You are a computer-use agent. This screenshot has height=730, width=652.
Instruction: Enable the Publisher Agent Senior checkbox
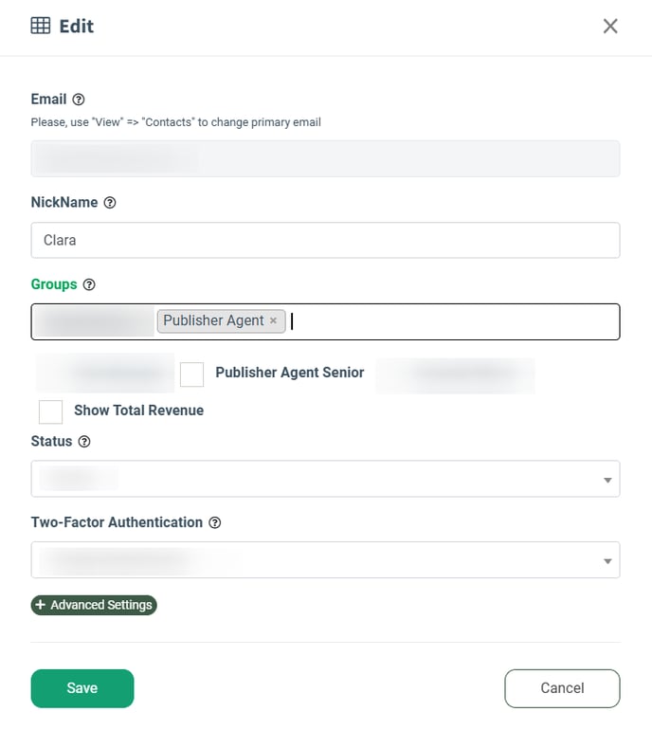[191, 374]
